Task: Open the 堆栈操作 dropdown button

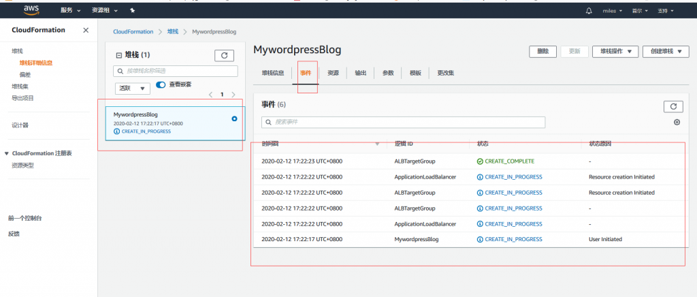Action: pyautogui.click(x=615, y=52)
